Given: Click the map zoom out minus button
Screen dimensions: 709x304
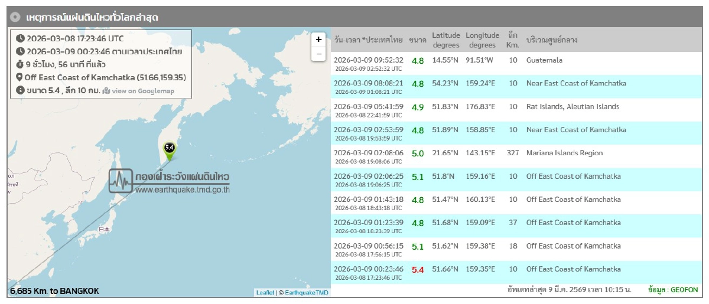Looking at the screenshot, I should [x=318, y=54].
